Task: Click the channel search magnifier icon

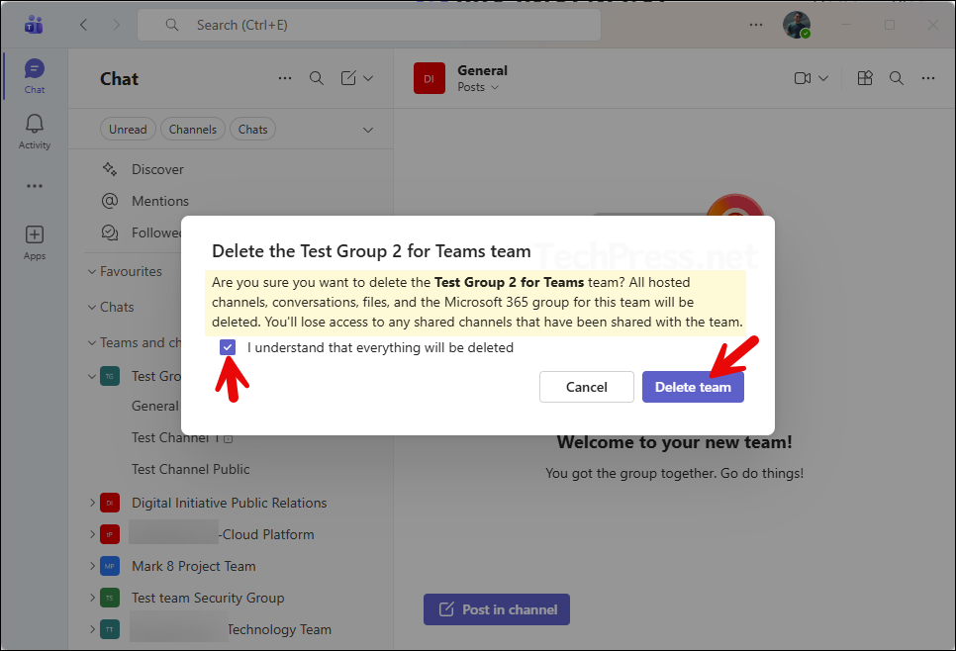Action: coord(897,78)
